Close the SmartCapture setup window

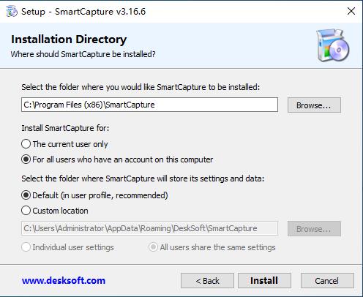(351, 11)
